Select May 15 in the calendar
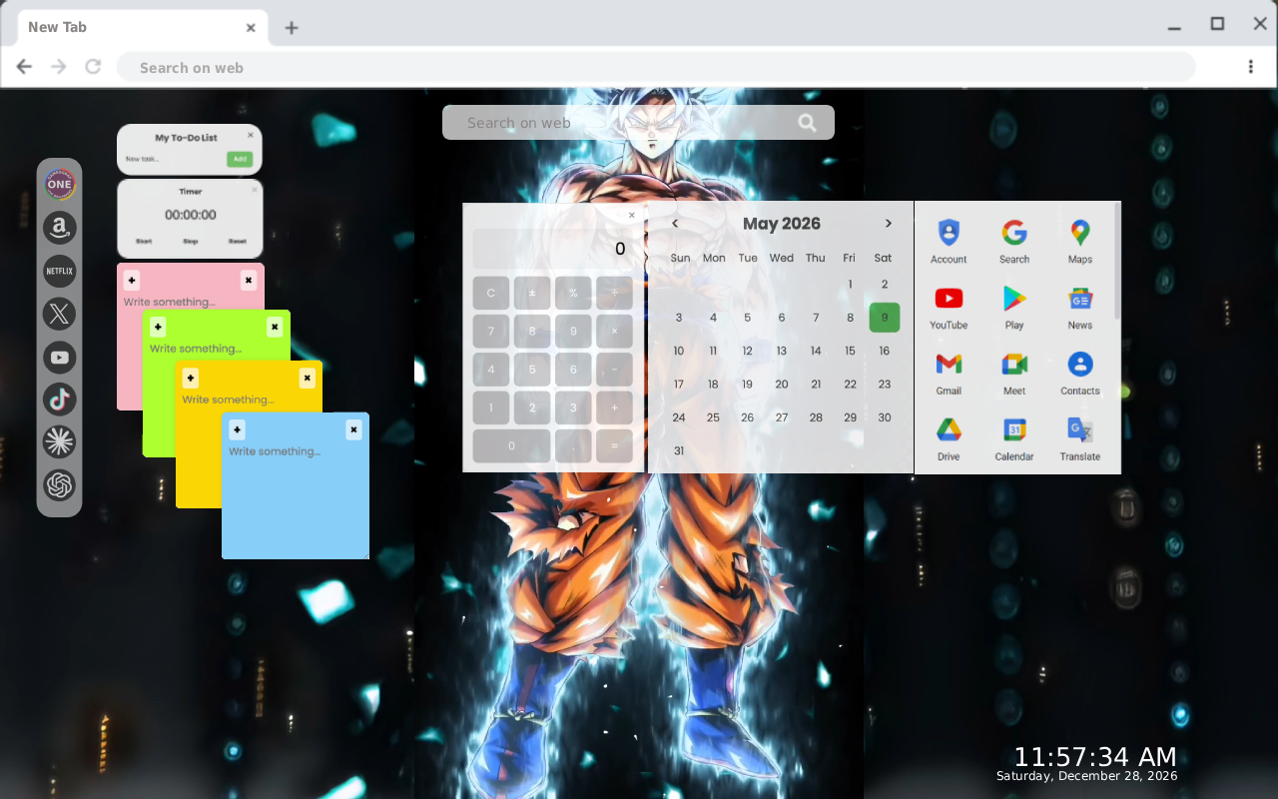 [x=850, y=351]
